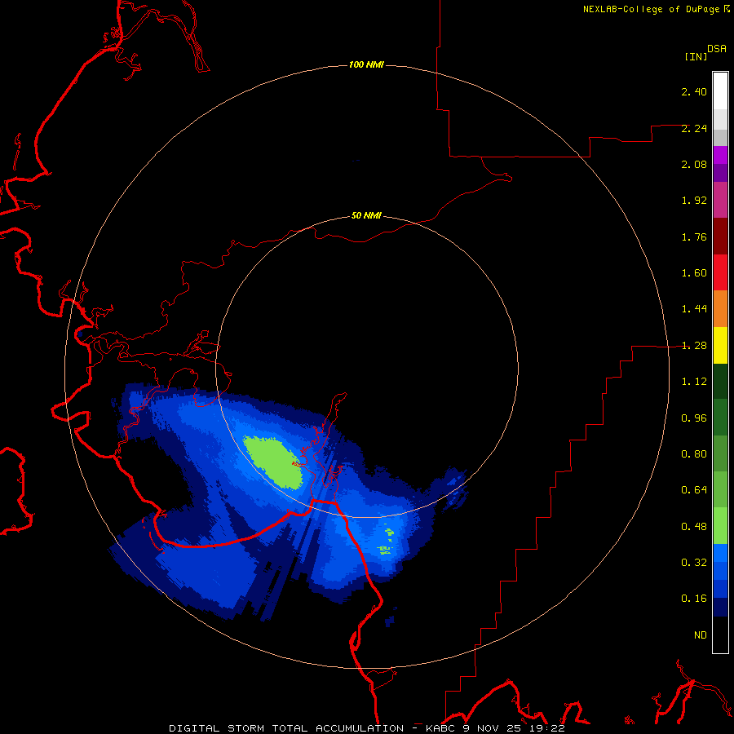Click the 50 NMI range ring label
Image resolution: width=734 pixels, height=734 pixels.
click(x=366, y=215)
